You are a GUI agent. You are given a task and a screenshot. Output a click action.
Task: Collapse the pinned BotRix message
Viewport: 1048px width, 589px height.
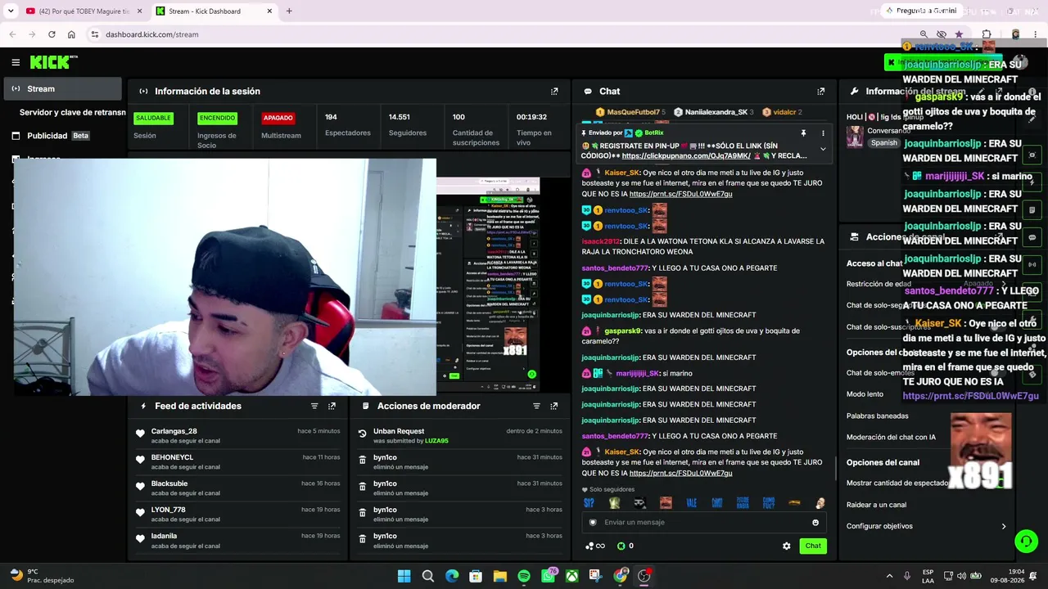point(823,149)
